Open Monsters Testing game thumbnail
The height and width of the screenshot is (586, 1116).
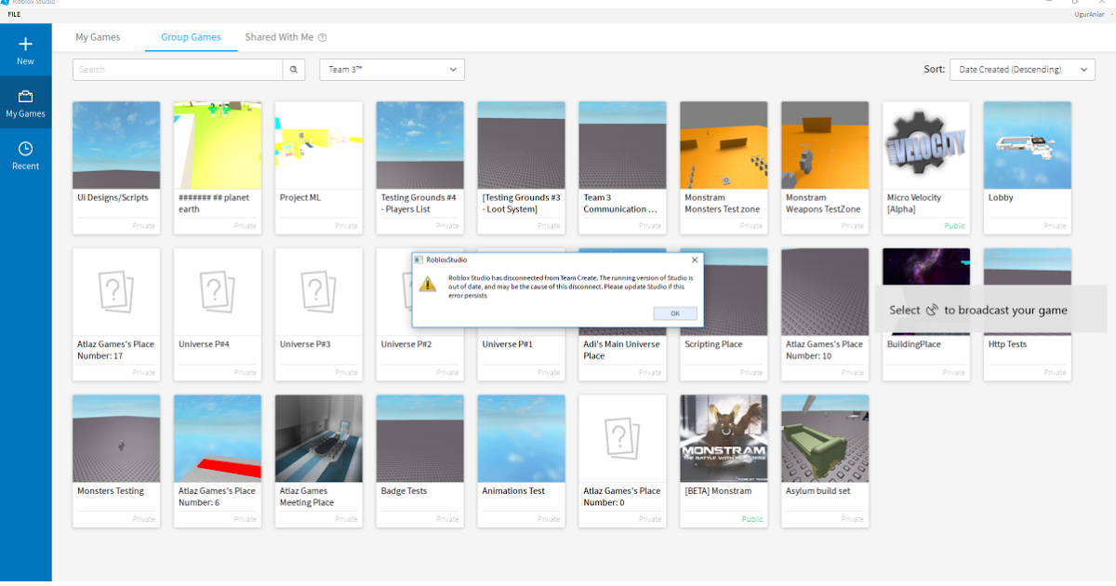pos(116,439)
